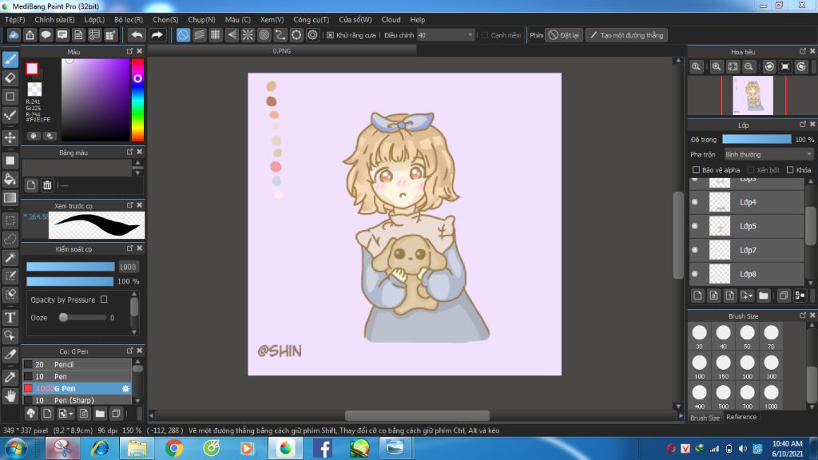Adjust the Ooze slider
The image size is (818, 460).
click(x=83, y=318)
